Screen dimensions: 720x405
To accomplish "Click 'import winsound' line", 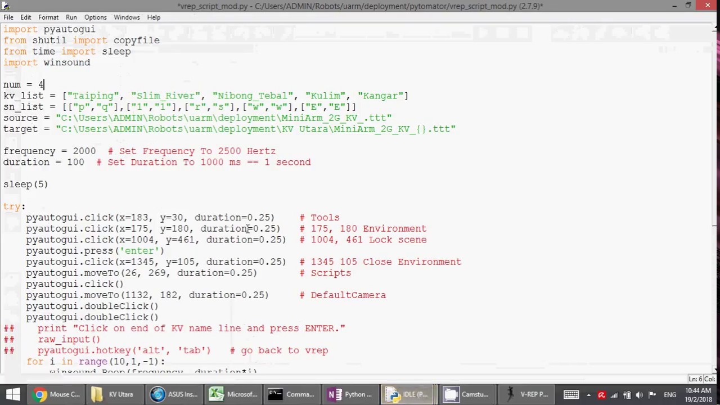I will [x=47, y=62].
